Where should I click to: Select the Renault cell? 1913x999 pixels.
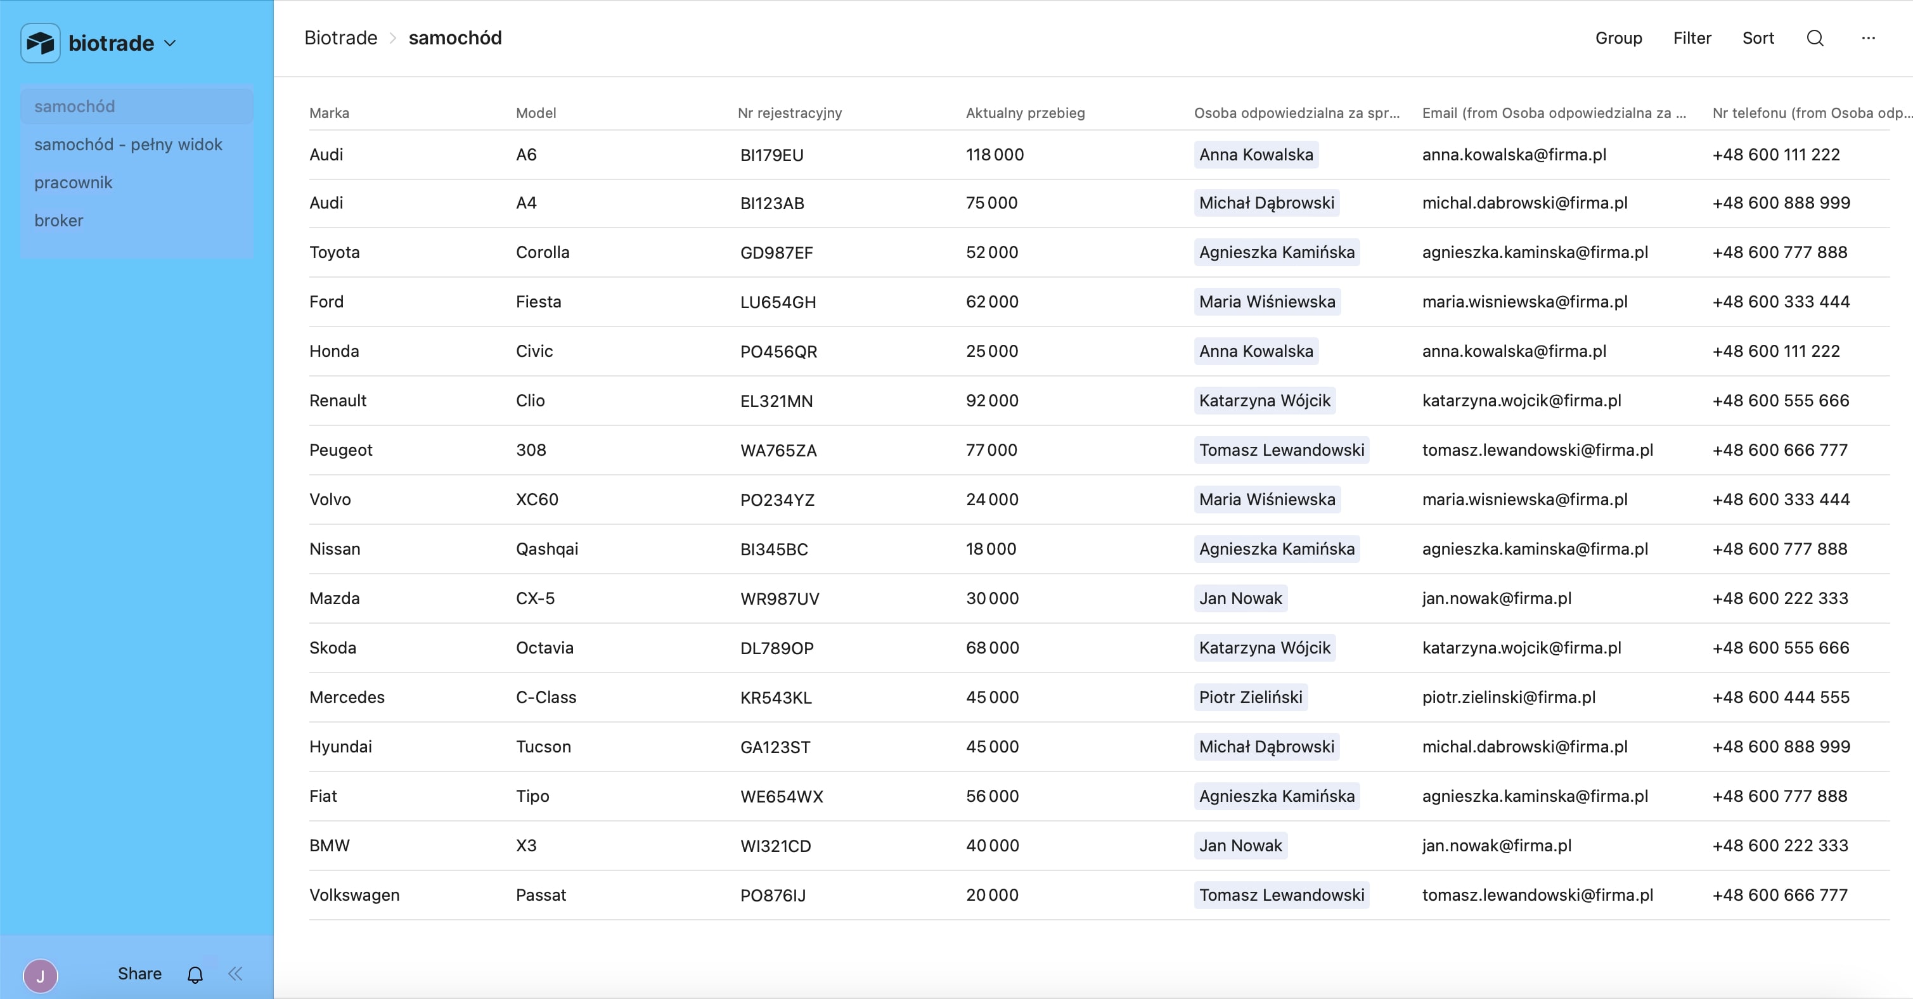tap(338, 401)
